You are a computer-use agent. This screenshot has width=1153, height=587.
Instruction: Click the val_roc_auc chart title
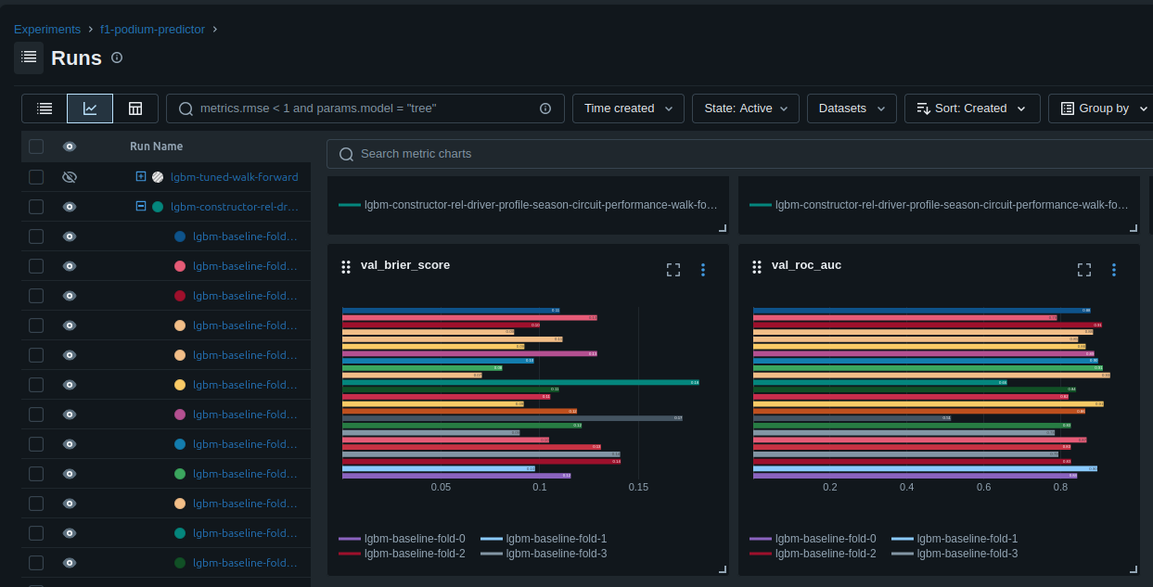(806, 265)
